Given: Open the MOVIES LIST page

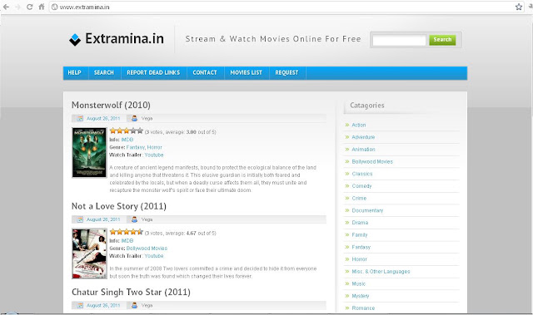Looking at the screenshot, I should 247,72.
